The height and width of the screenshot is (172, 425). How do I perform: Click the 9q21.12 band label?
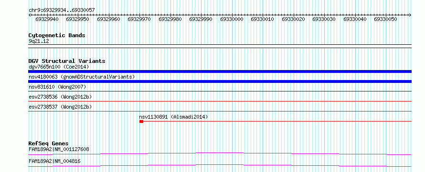click(x=39, y=41)
